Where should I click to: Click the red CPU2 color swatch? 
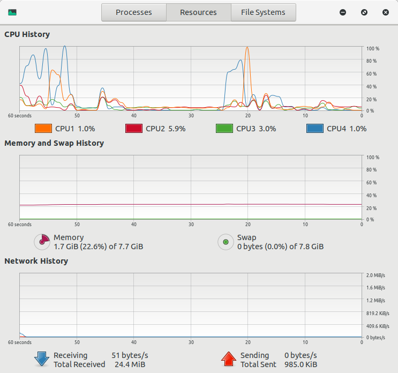(x=133, y=129)
